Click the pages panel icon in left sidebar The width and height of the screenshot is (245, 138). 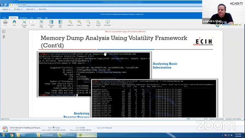click(x=4, y=31)
